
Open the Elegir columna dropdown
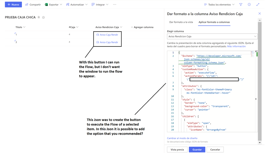[212, 36]
